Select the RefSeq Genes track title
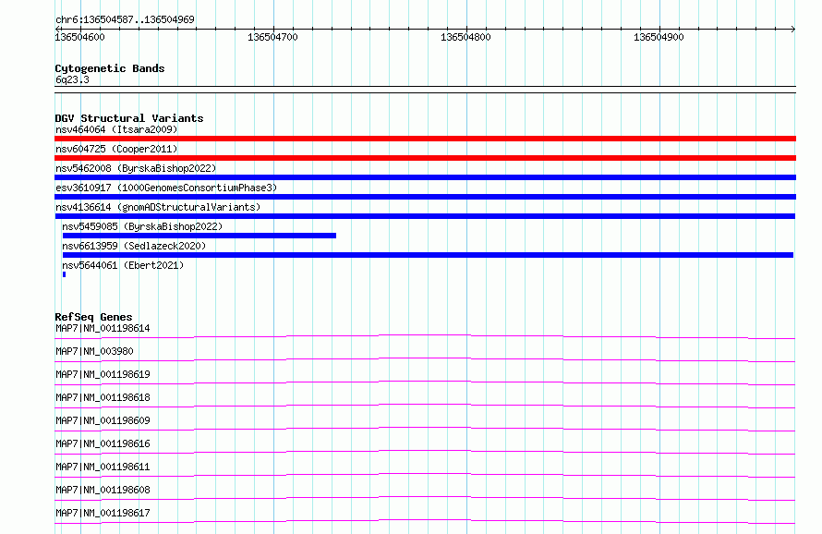822x534 pixels. (x=93, y=317)
